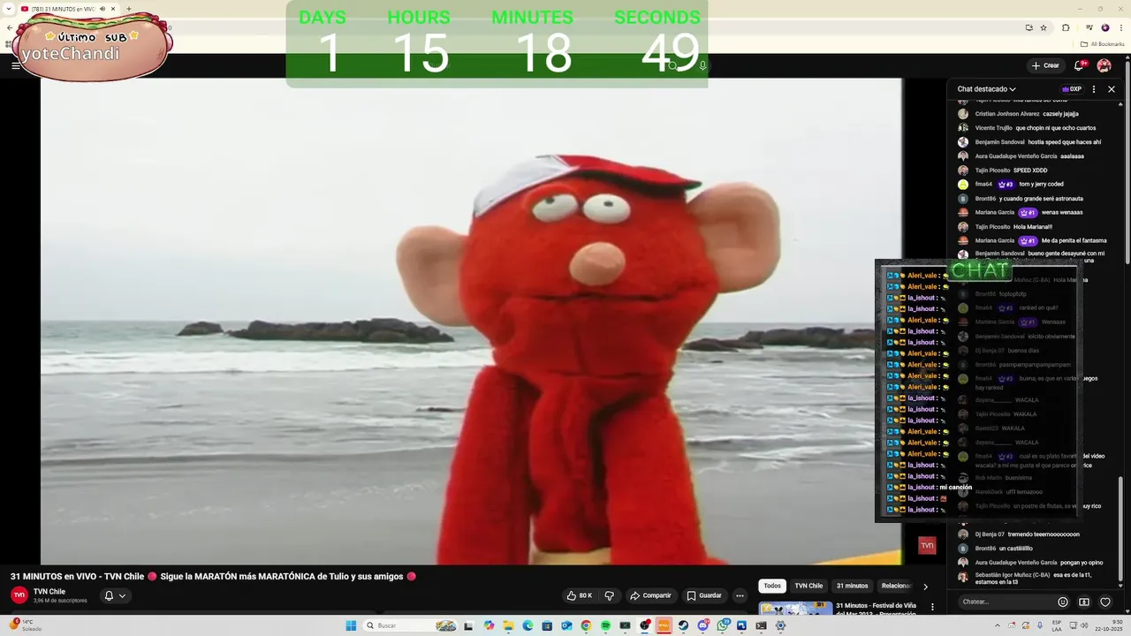Screen dimensions: 1131x636
Task: Click the video title text
Action: (213, 576)
